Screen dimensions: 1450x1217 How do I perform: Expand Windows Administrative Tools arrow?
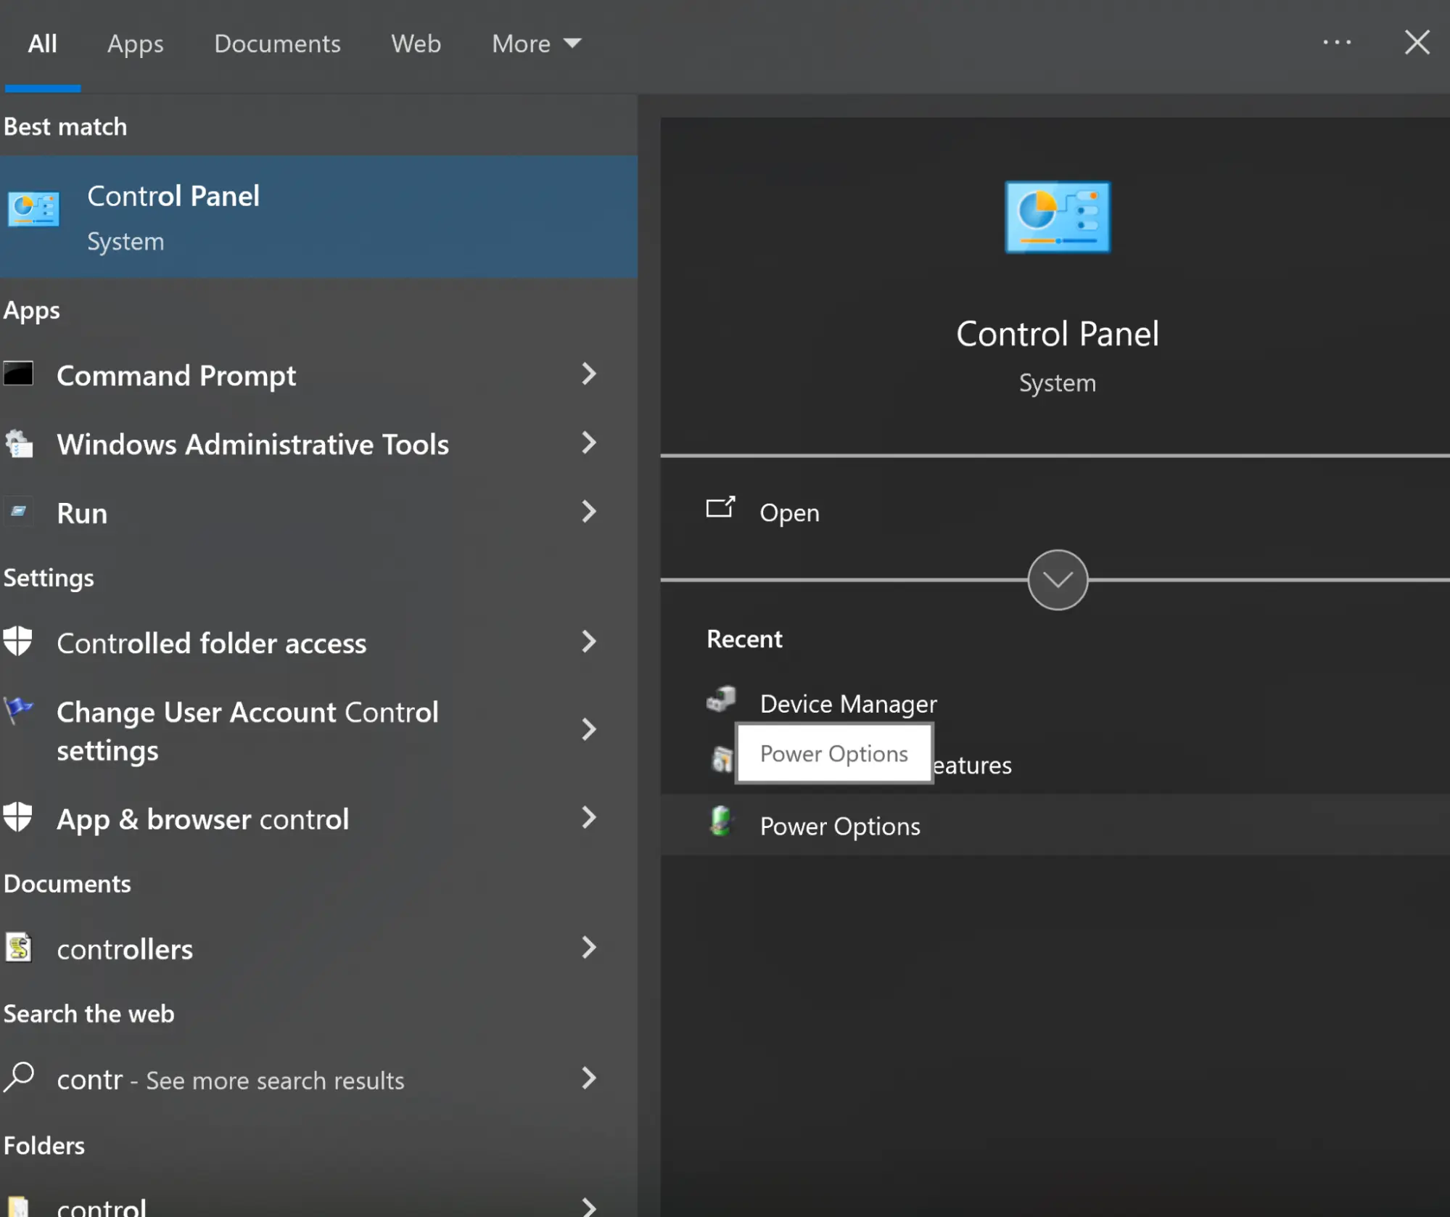pos(589,443)
